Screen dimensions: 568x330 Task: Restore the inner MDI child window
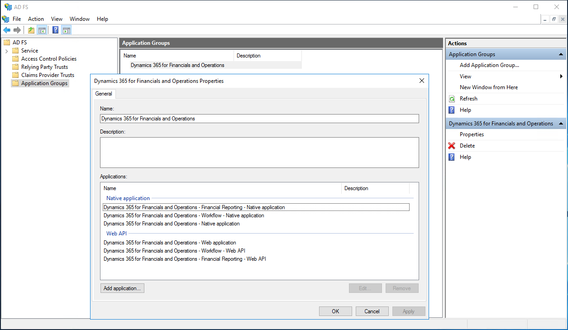[554, 19]
